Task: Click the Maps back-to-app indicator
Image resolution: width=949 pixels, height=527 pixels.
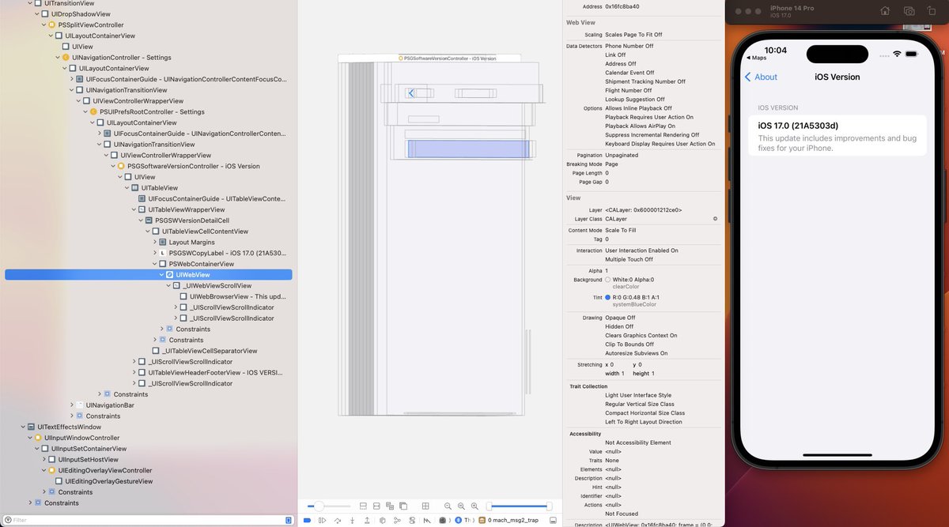Action: coord(756,58)
